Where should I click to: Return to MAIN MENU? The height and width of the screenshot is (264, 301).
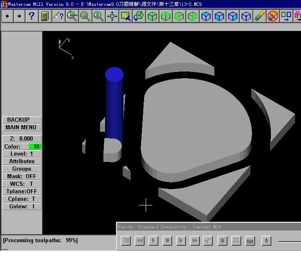[22, 127]
